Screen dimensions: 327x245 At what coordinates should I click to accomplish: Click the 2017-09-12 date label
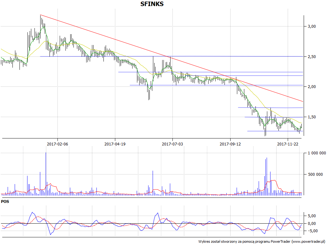click(x=230, y=144)
